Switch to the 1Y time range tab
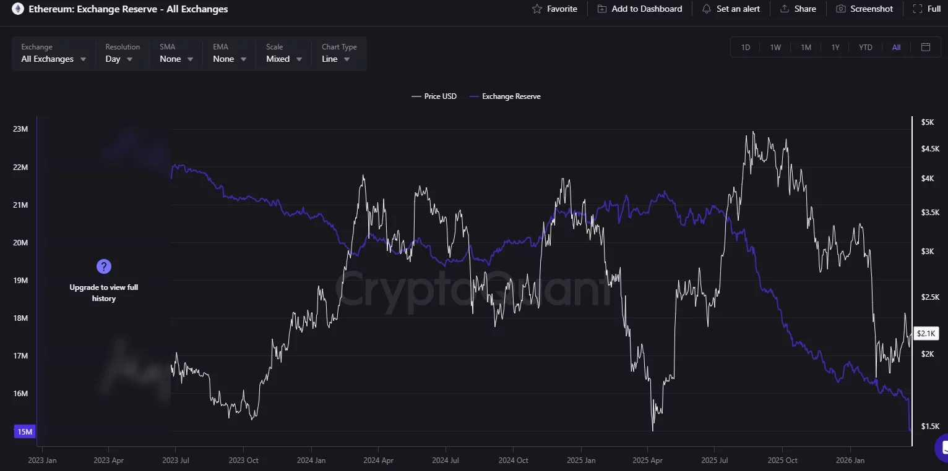 point(835,47)
